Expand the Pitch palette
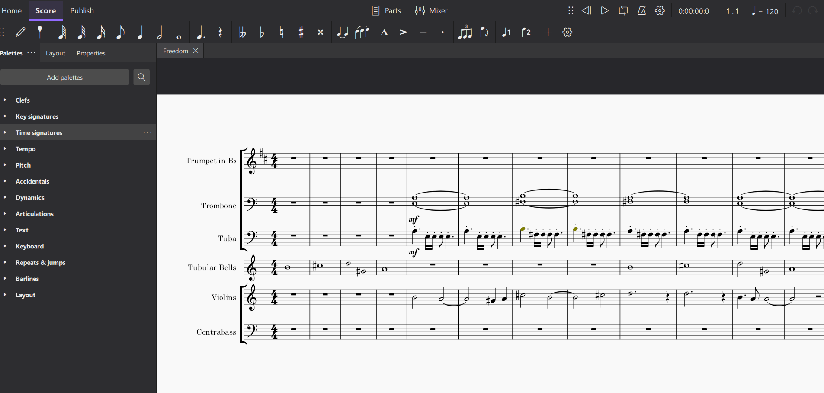This screenshot has height=393, width=824. pos(5,165)
